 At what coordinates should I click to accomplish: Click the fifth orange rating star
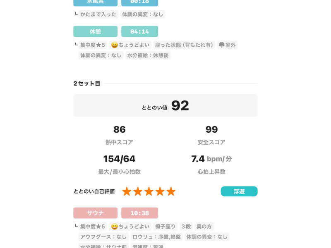171,191
